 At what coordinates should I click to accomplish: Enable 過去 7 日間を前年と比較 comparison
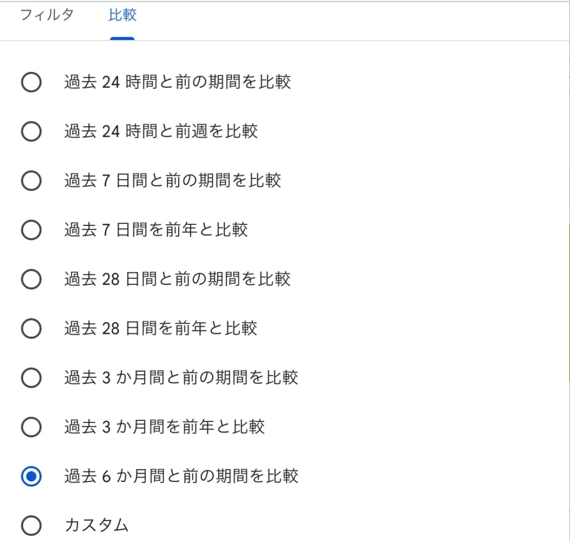click(x=31, y=230)
